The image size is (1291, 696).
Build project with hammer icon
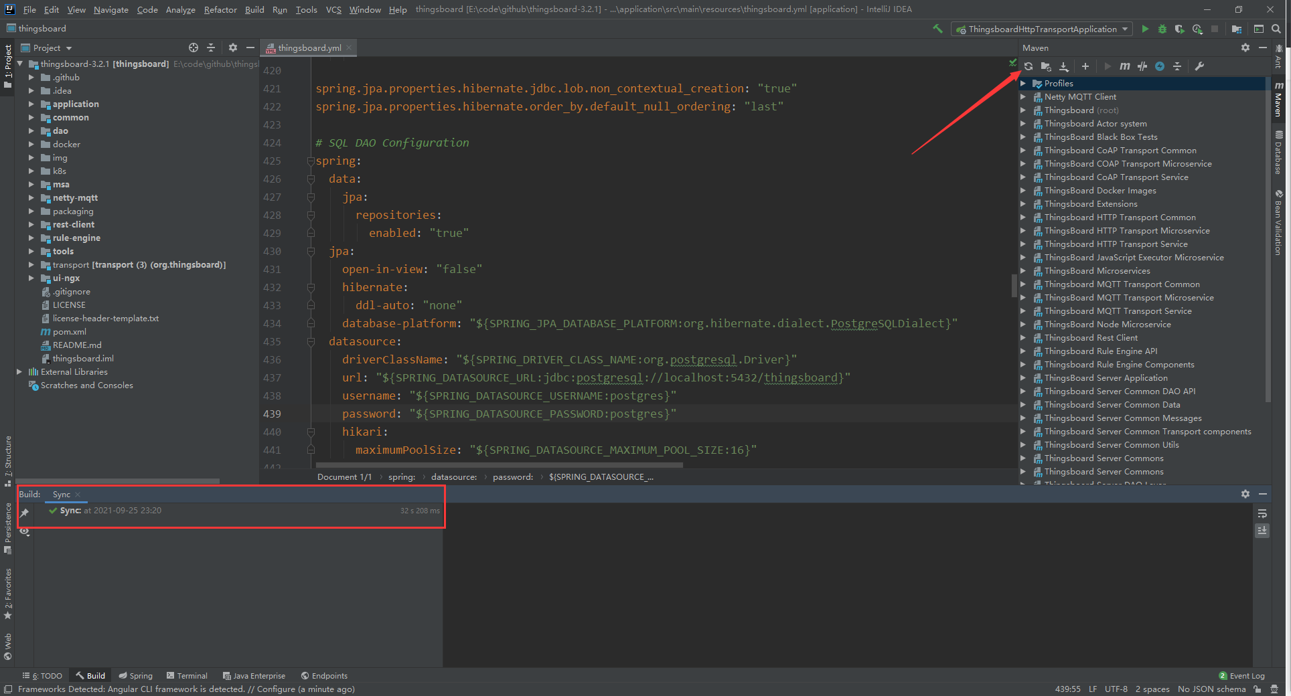pyautogui.click(x=937, y=29)
